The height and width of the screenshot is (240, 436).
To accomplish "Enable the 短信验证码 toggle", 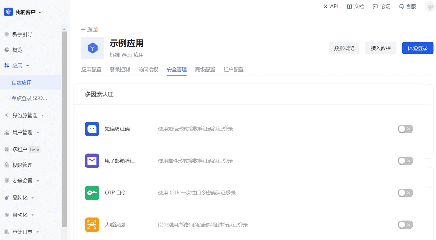I will (x=405, y=129).
